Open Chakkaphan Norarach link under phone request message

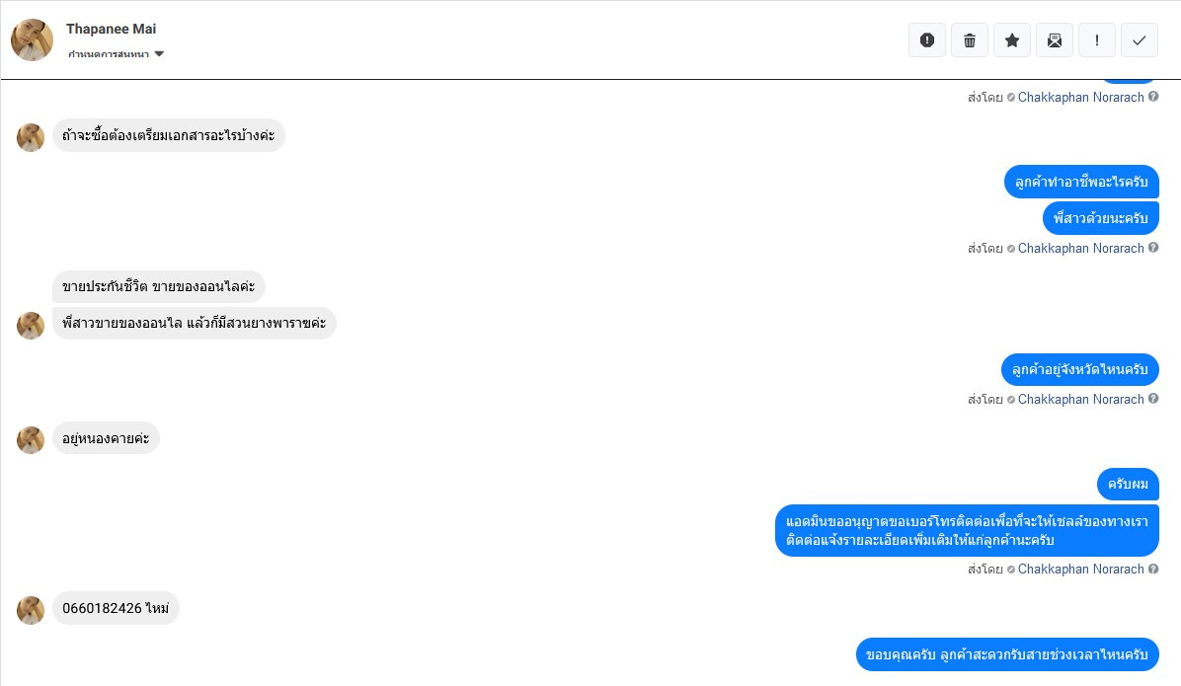coord(1080,570)
